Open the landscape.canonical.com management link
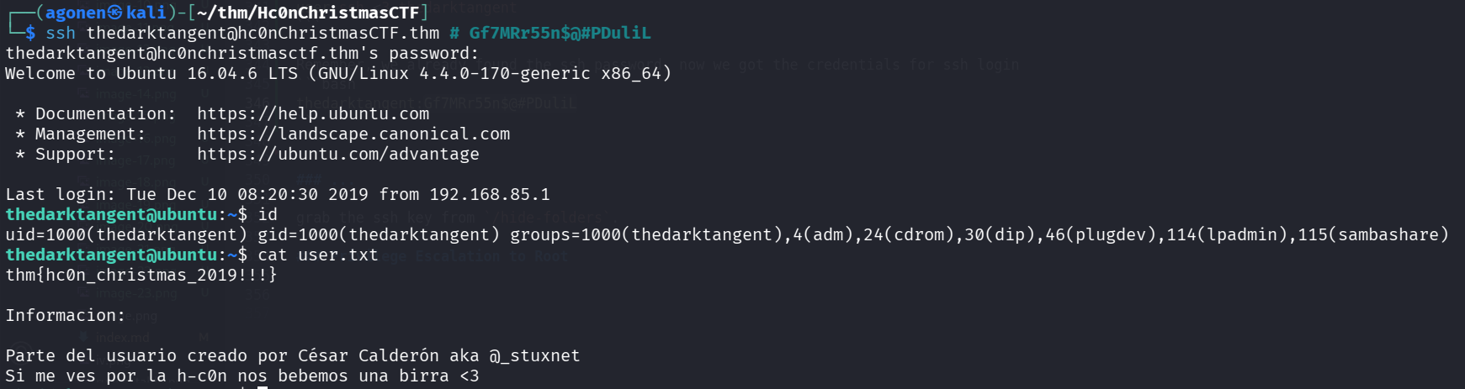This screenshot has width=1465, height=389. (353, 134)
